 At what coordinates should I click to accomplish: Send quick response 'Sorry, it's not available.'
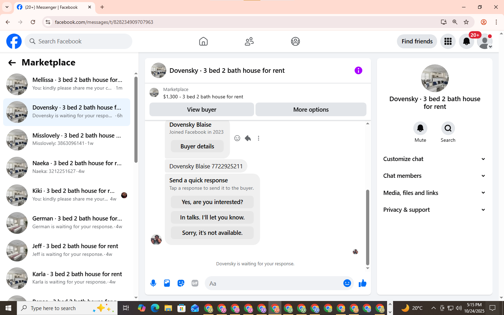pyautogui.click(x=212, y=233)
